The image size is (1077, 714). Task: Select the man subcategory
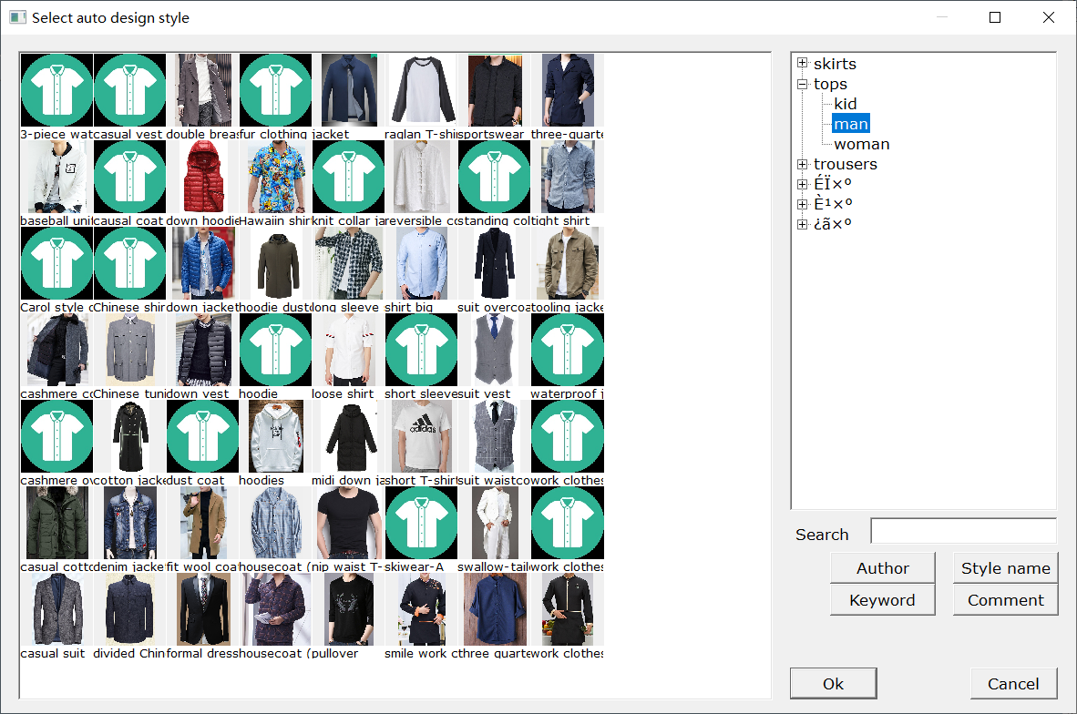click(x=851, y=124)
